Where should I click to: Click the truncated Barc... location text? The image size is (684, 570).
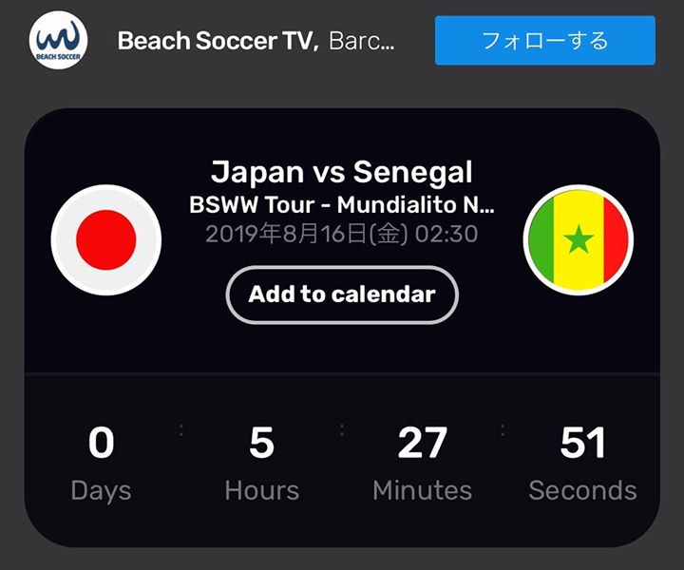click(362, 41)
